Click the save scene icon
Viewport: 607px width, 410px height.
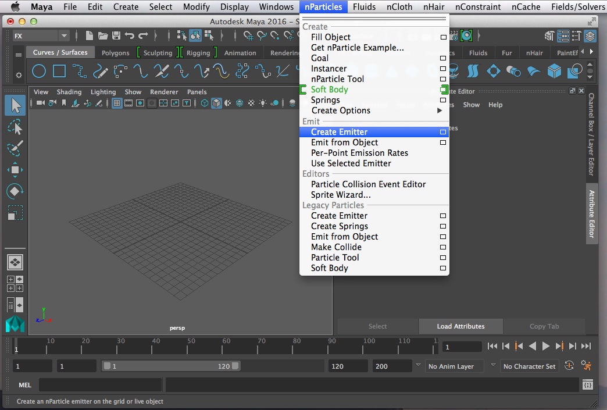tap(116, 36)
